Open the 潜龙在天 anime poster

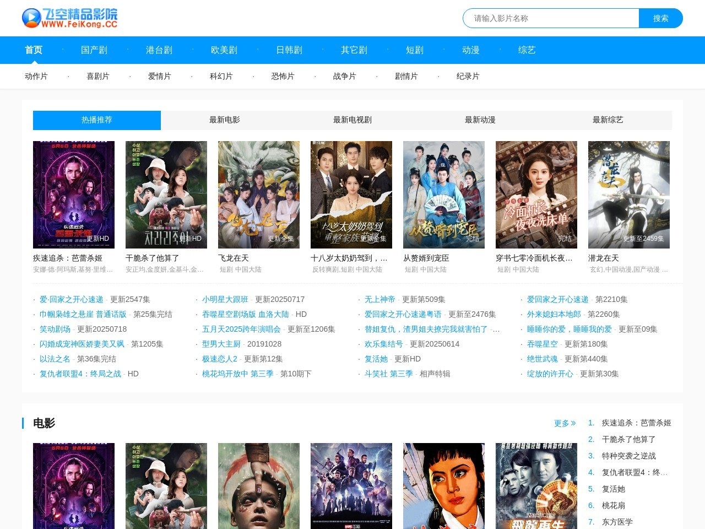tap(629, 195)
